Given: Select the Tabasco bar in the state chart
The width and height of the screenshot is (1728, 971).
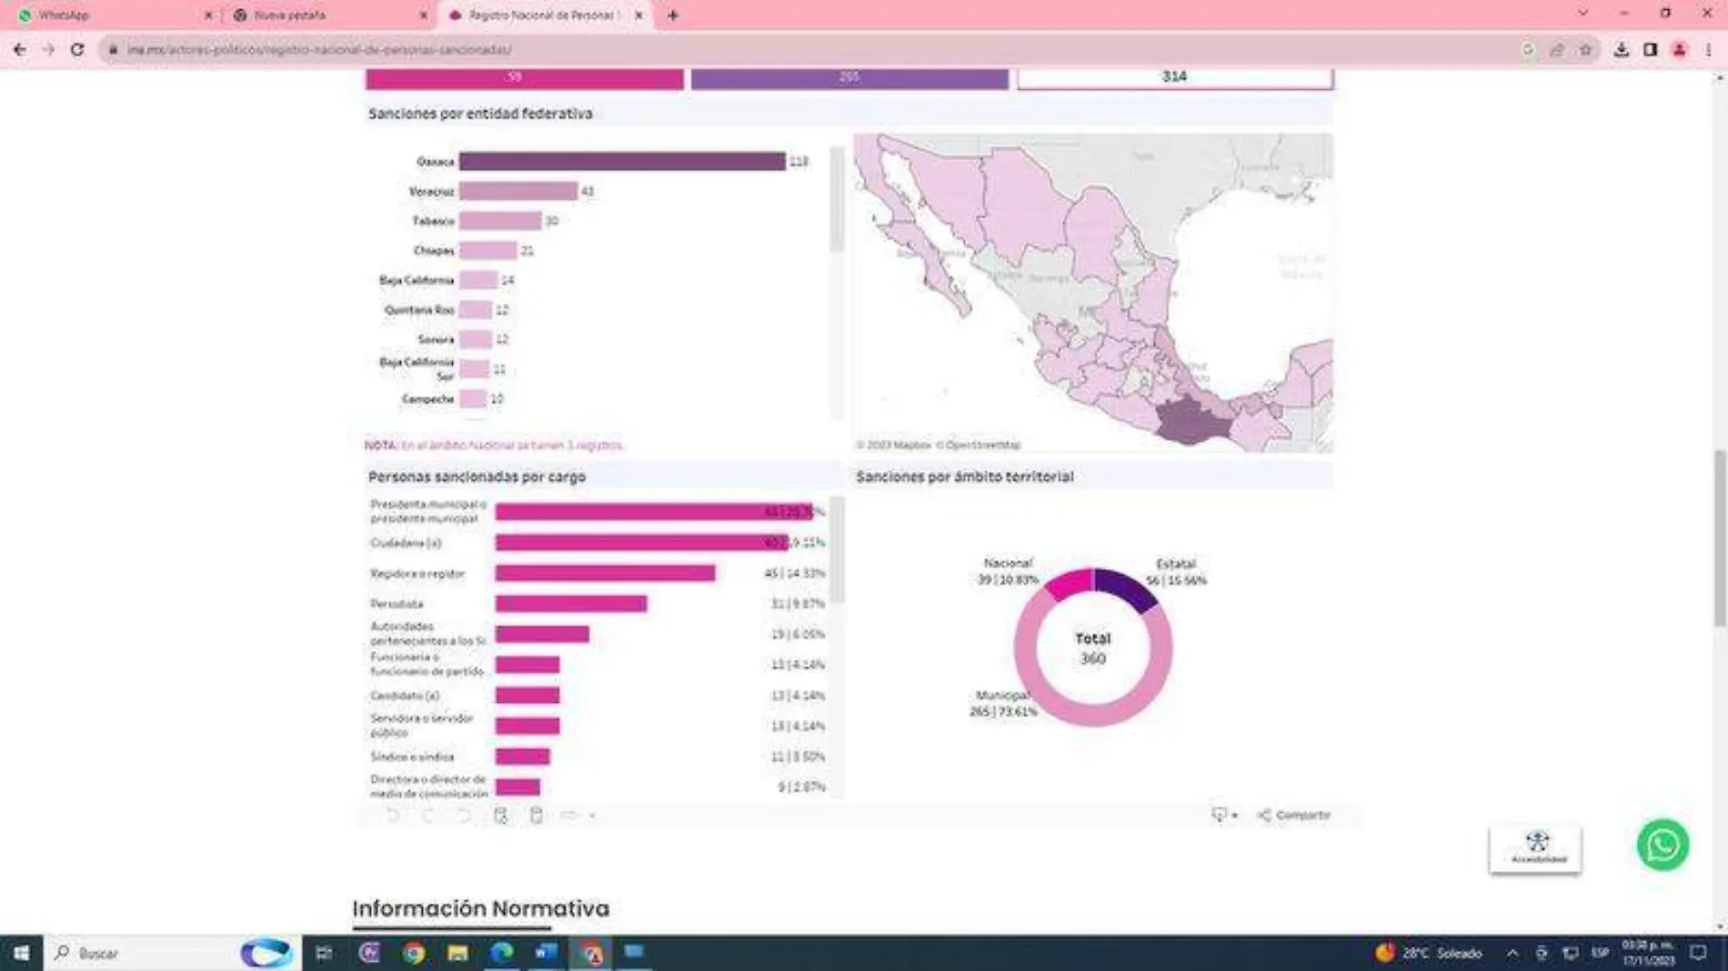Looking at the screenshot, I should pyautogui.click(x=500, y=221).
